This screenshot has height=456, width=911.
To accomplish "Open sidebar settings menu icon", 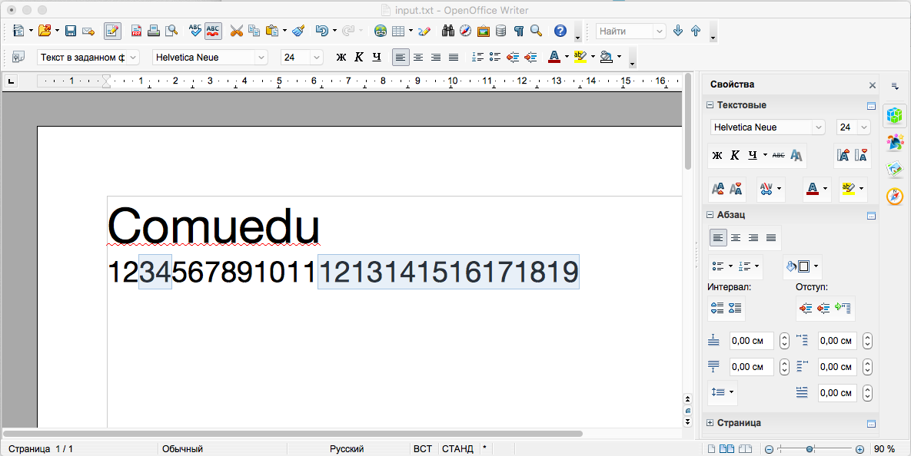I will 895,85.
